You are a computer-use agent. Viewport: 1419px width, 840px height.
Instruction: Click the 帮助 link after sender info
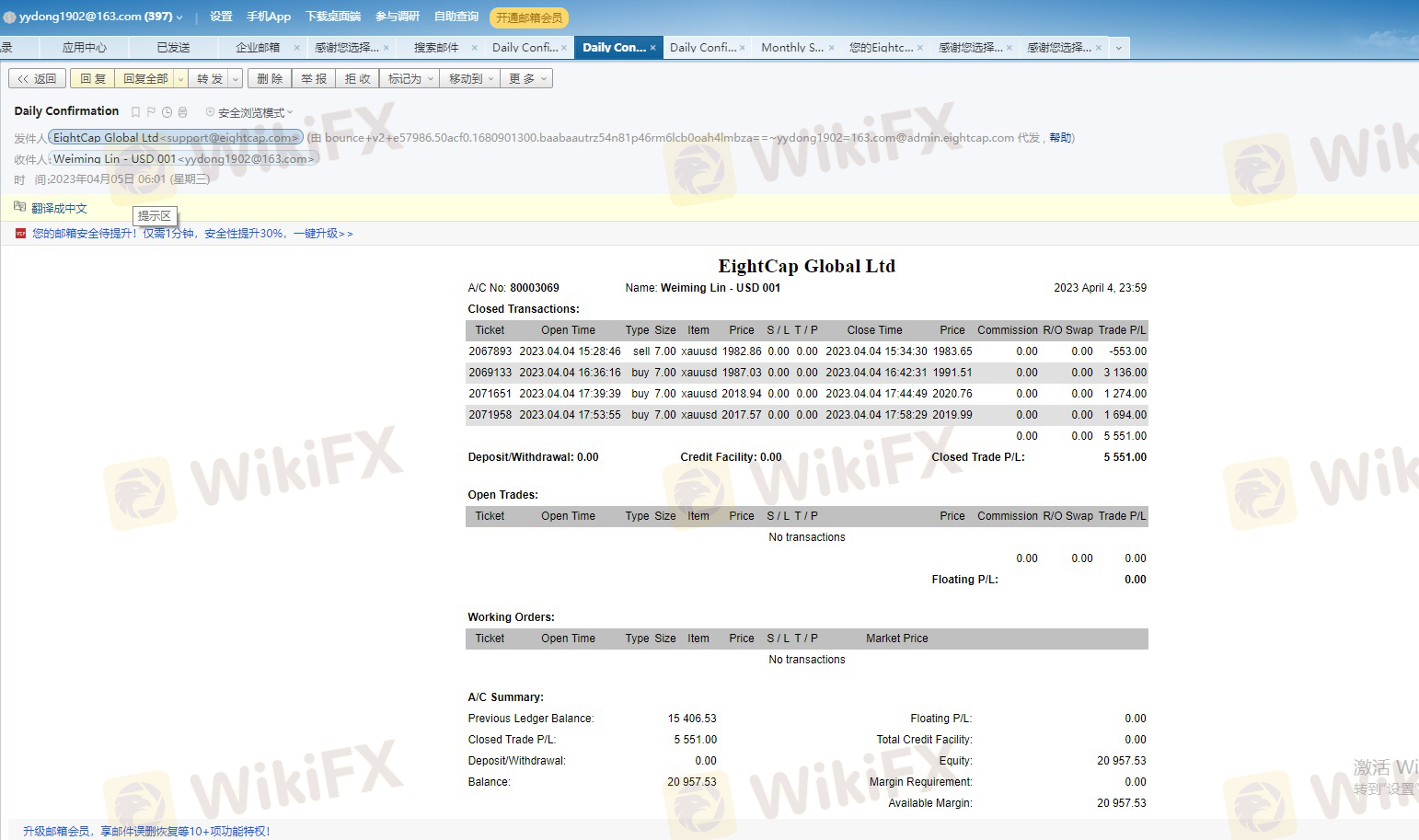pyautogui.click(x=1060, y=138)
